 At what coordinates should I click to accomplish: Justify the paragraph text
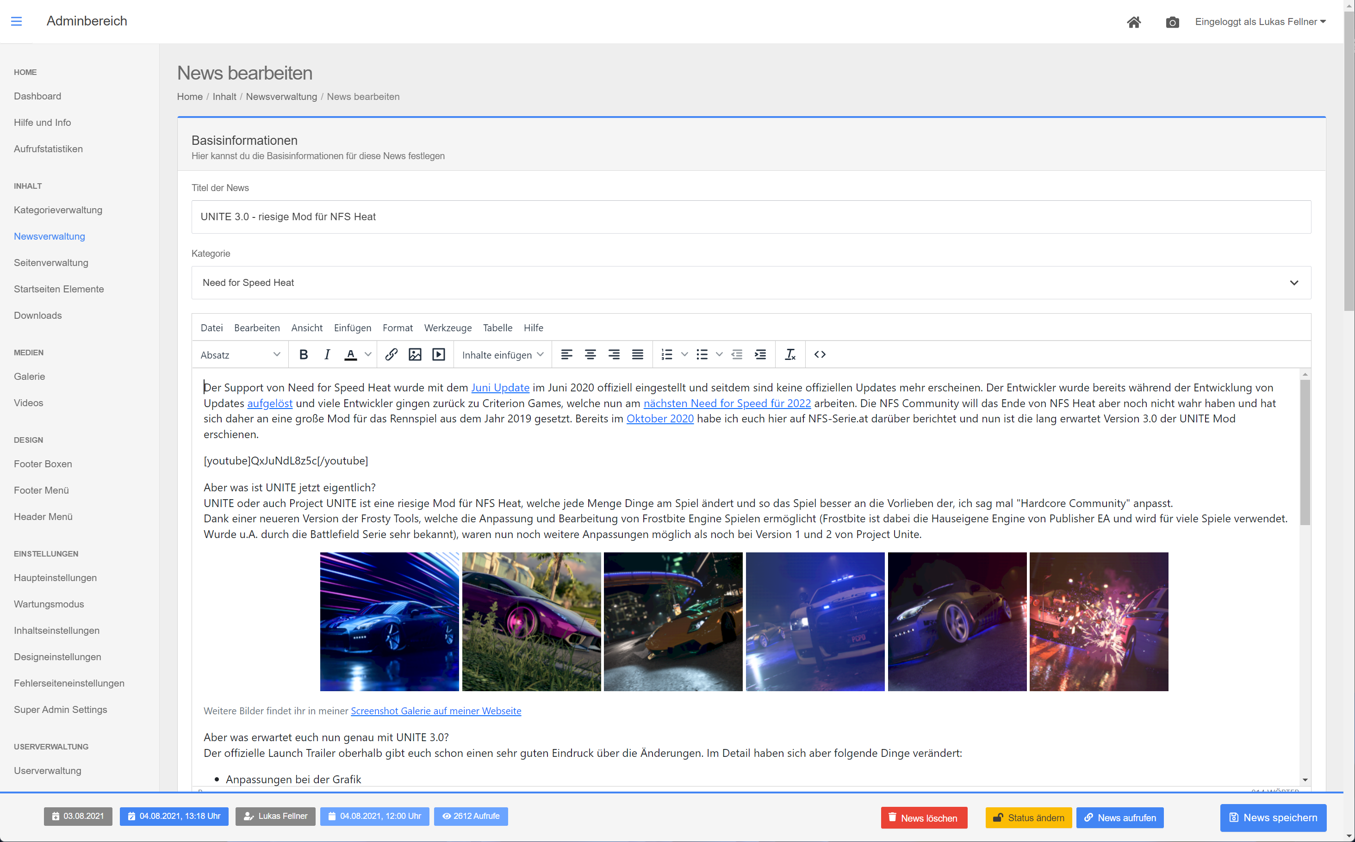click(x=638, y=355)
